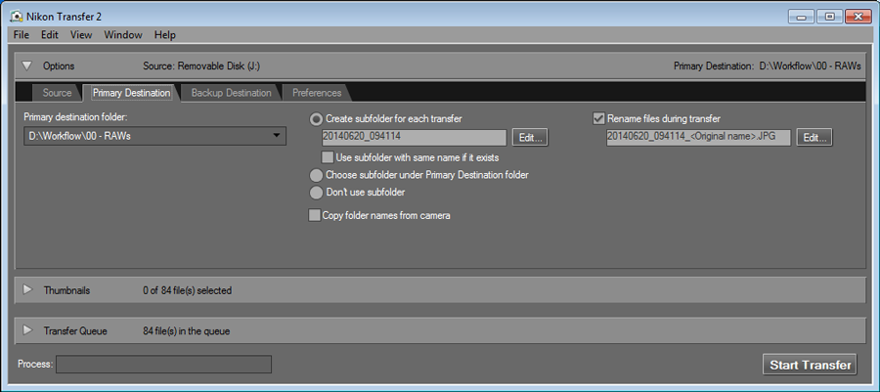Switch to the Backup Destination tab
This screenshot has height=392, width=880.
click(231, 93)
